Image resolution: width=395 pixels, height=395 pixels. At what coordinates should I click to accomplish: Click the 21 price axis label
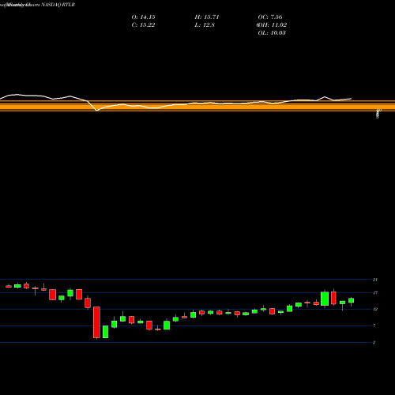pyautogui.click(x=375, y=280)
